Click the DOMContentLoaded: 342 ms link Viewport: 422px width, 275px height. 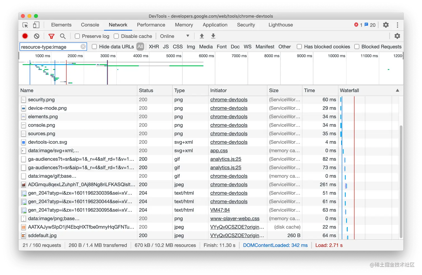(x=275, y=245)
